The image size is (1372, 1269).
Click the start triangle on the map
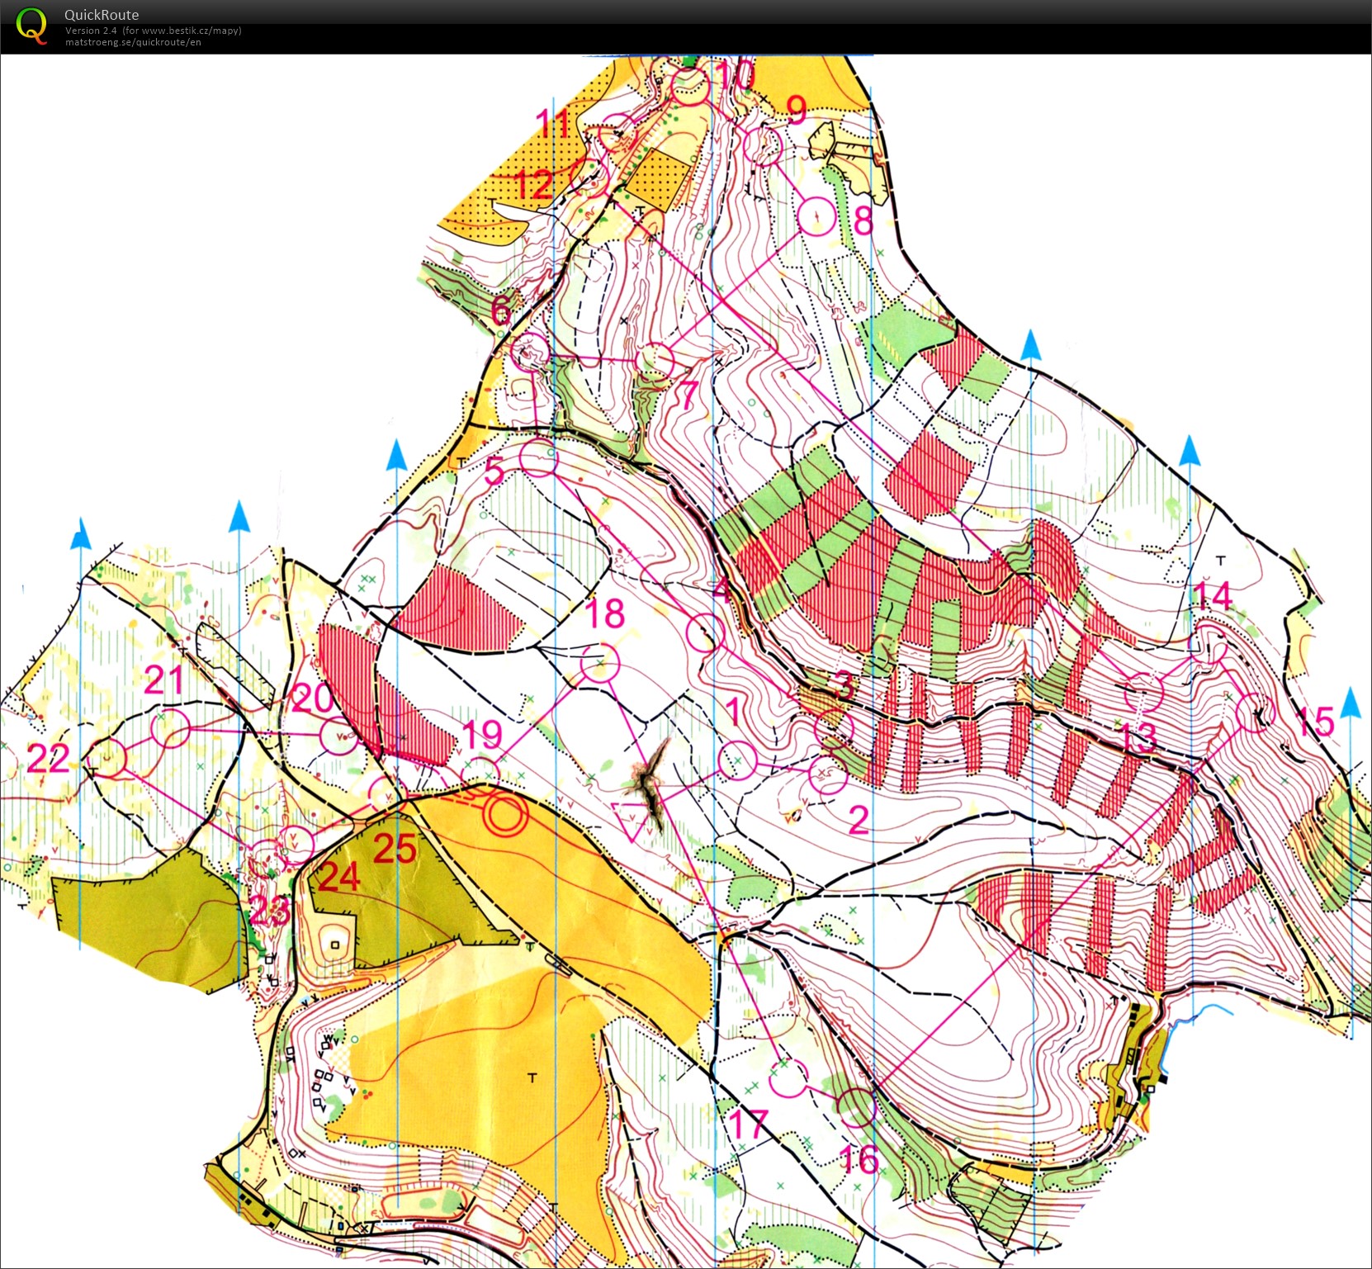[632, 819]
